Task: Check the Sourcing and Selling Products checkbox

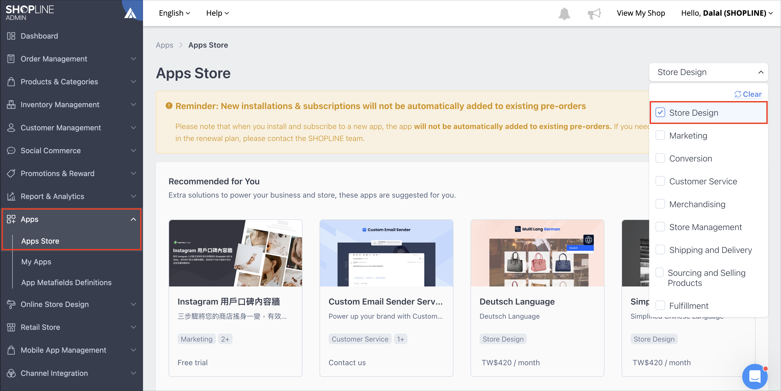Action: [x=660, y=273]
